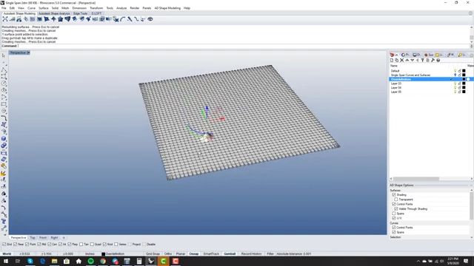Switch to Autodesk Shape Analysis toolbar tab
The image size is (474, 266).
pos(54,13)
